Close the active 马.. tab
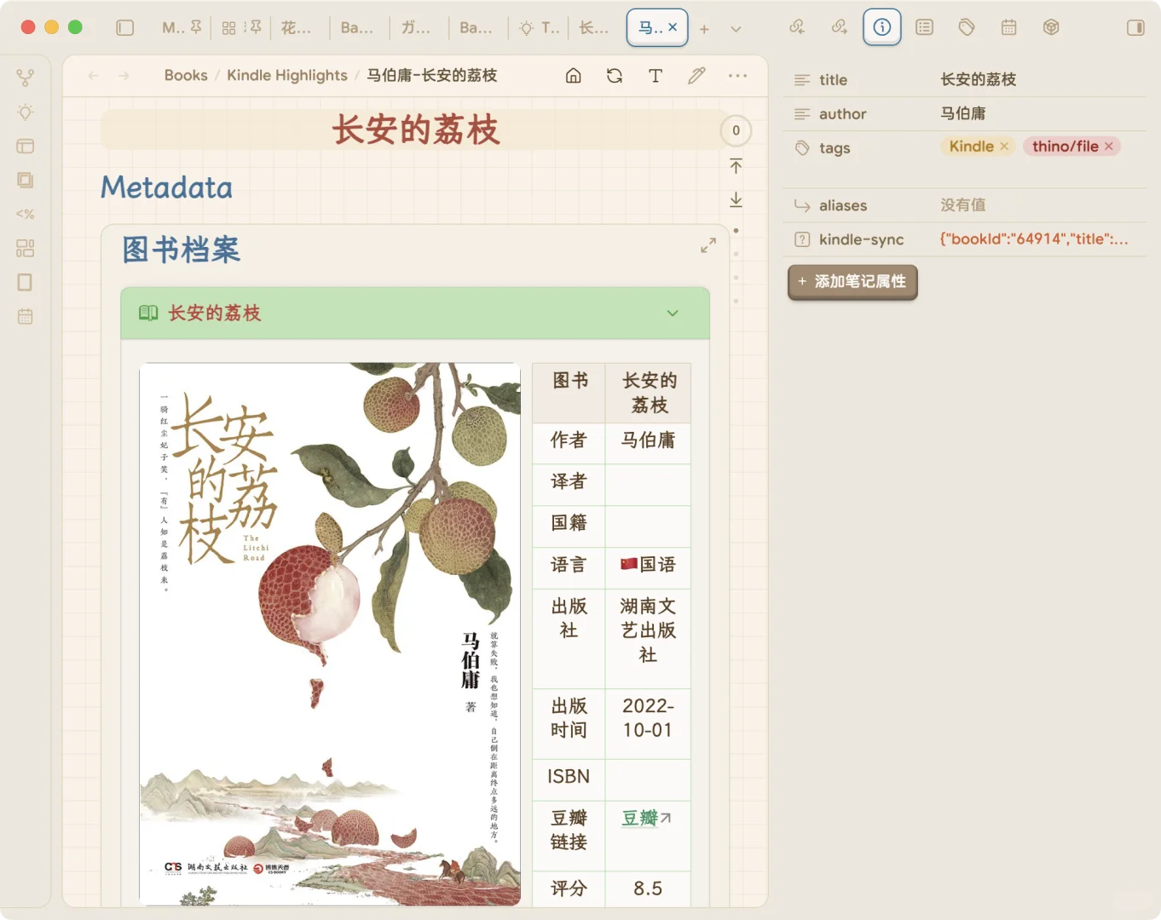The width and height of the screenshot is (1161, 920). (x=673, y=27)
